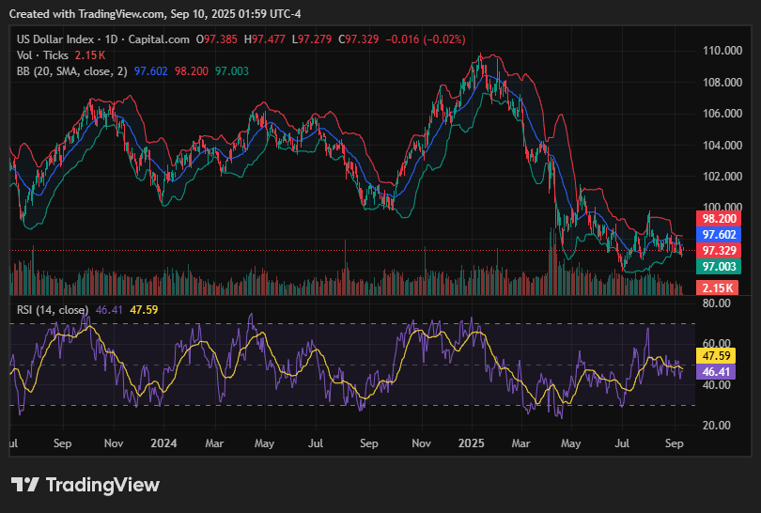Click the 108.000 price axis label
Viewport: 761px width, 513px height.
point(722,82)
